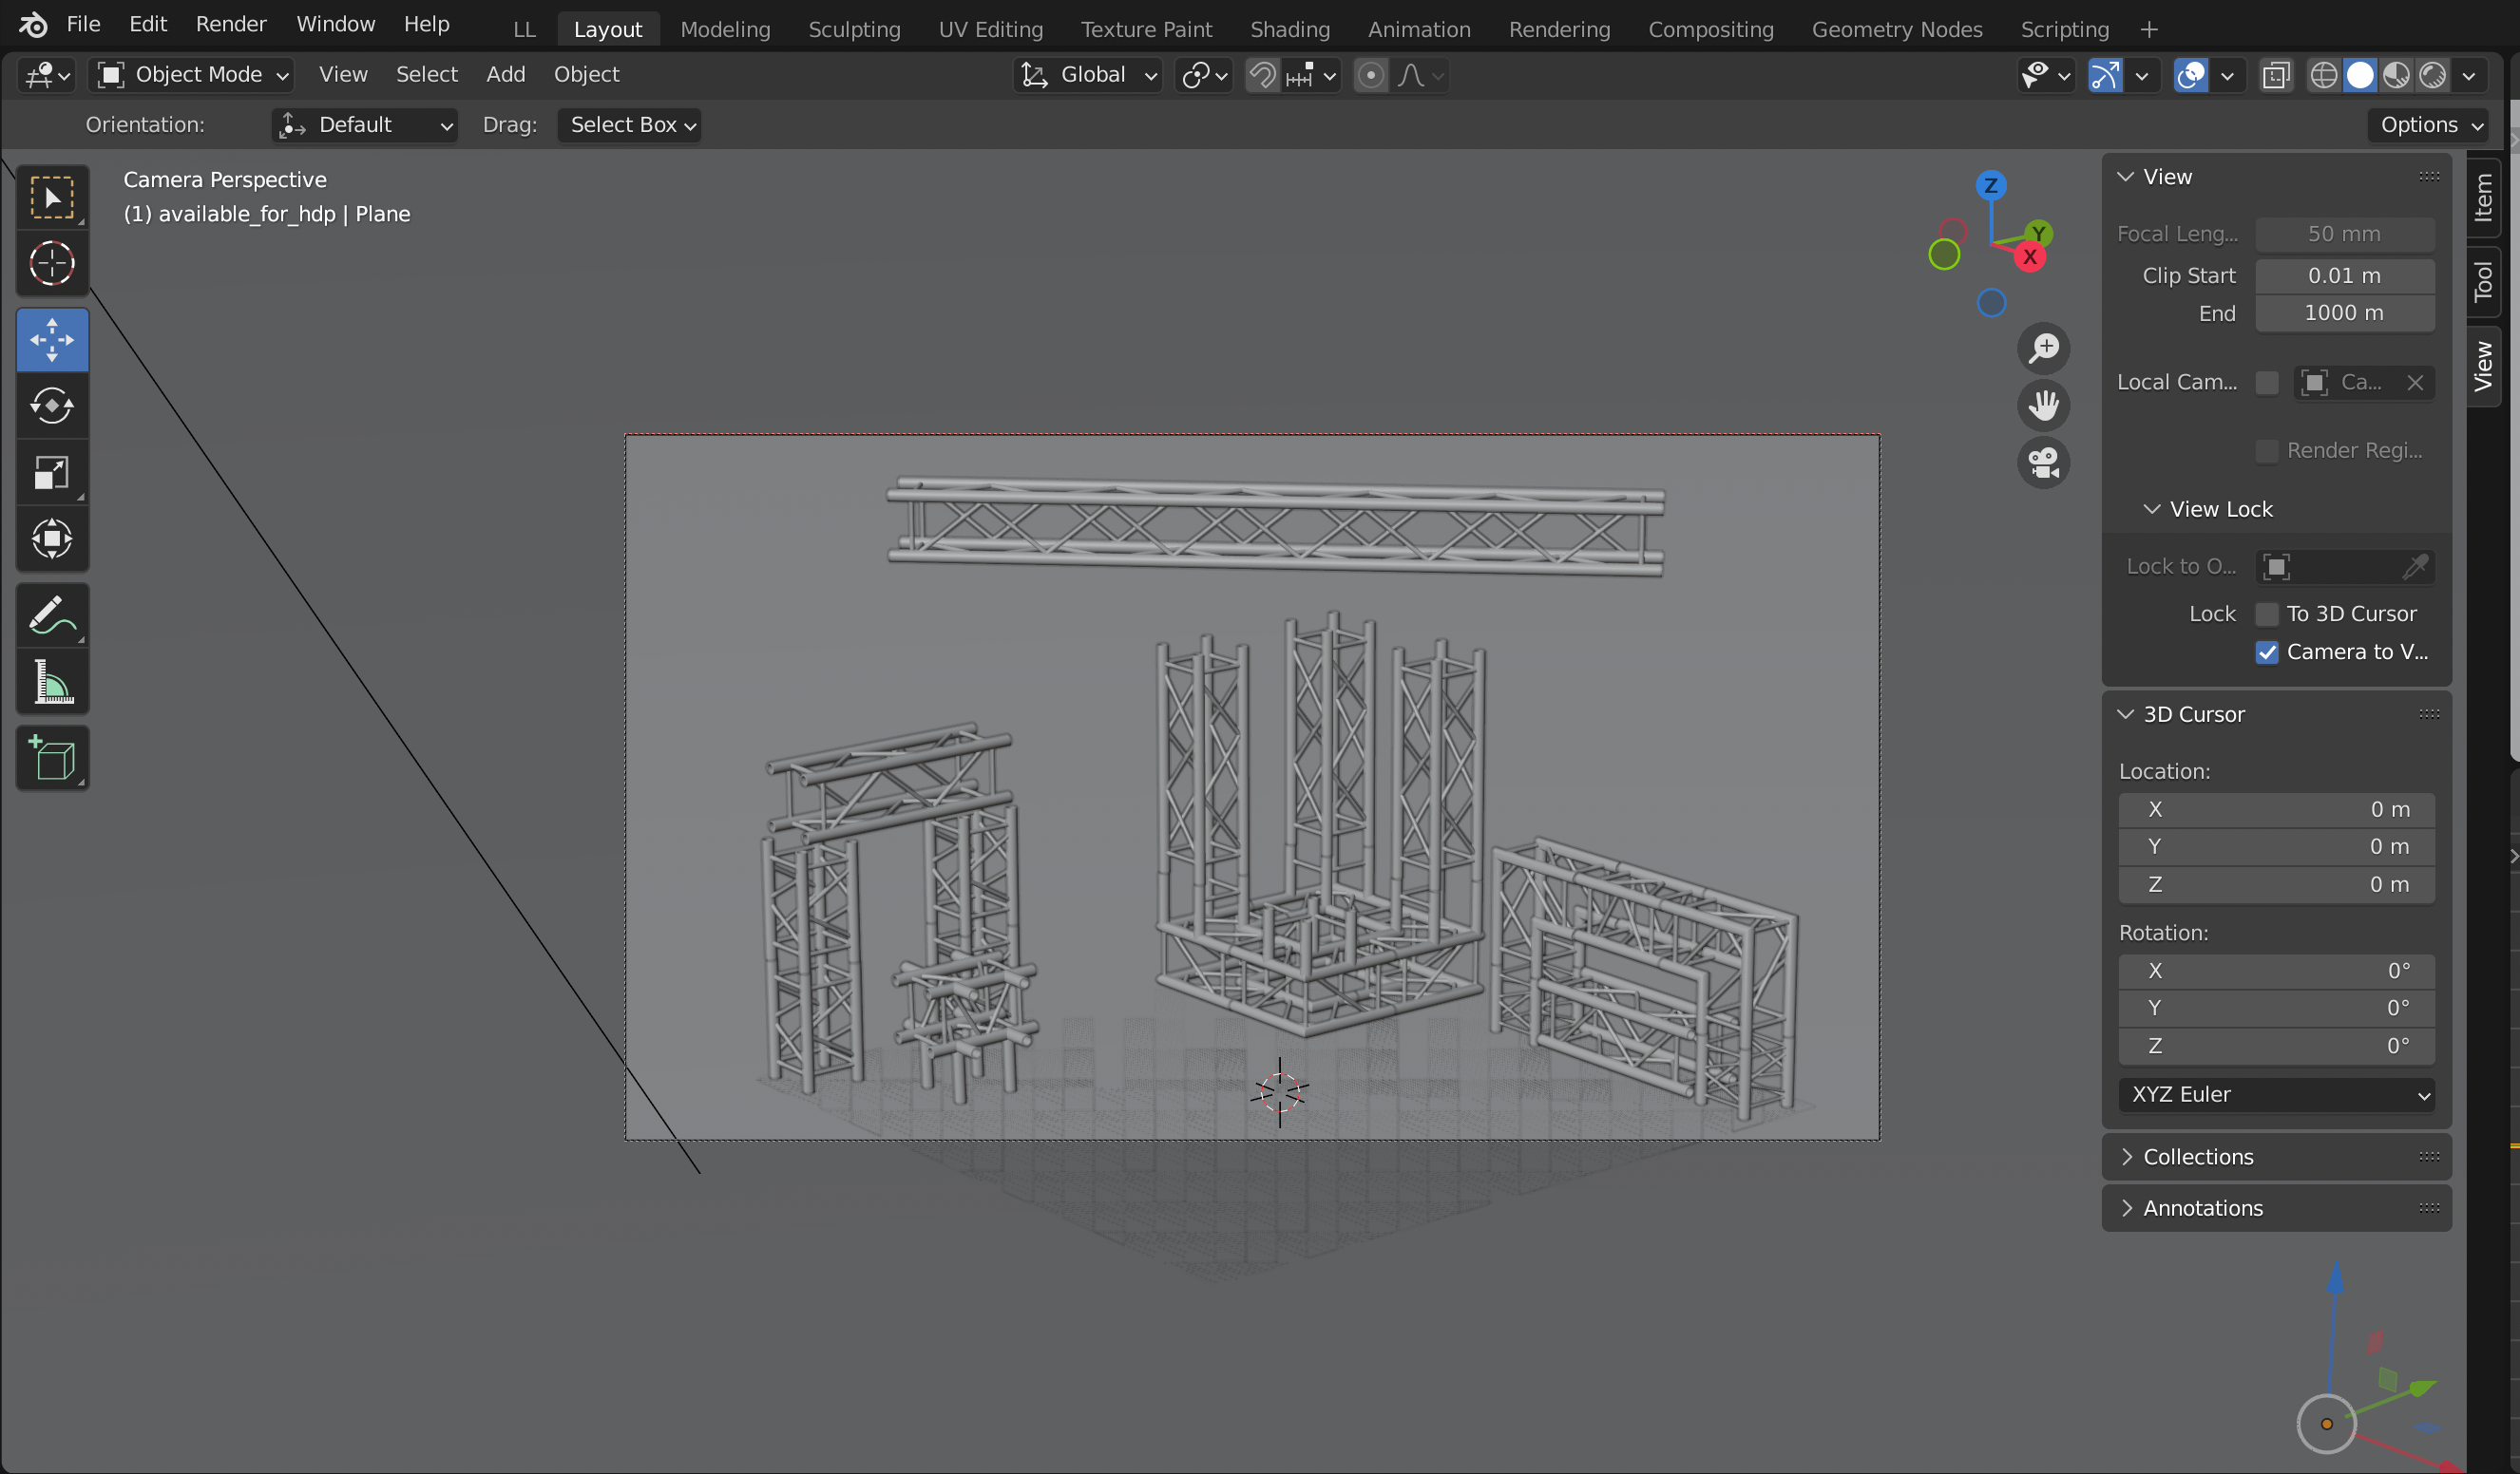Open the Render menu
2520x1474 pixels.
[230, 24]
